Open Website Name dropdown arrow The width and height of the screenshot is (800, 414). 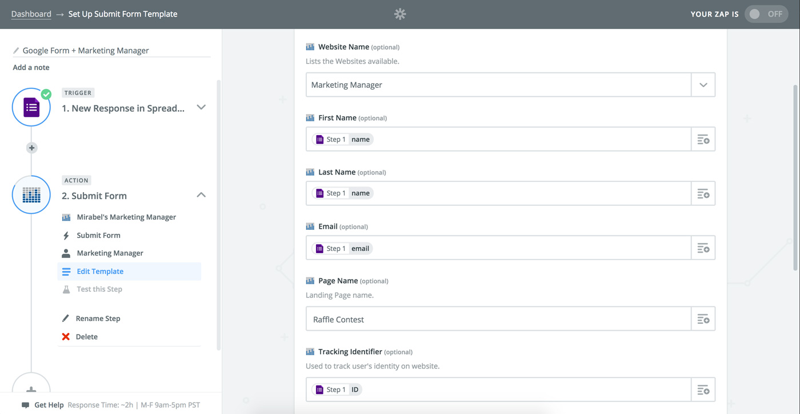click(x=703, y=85)
